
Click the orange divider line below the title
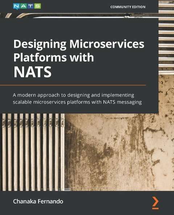coord(73,85)
